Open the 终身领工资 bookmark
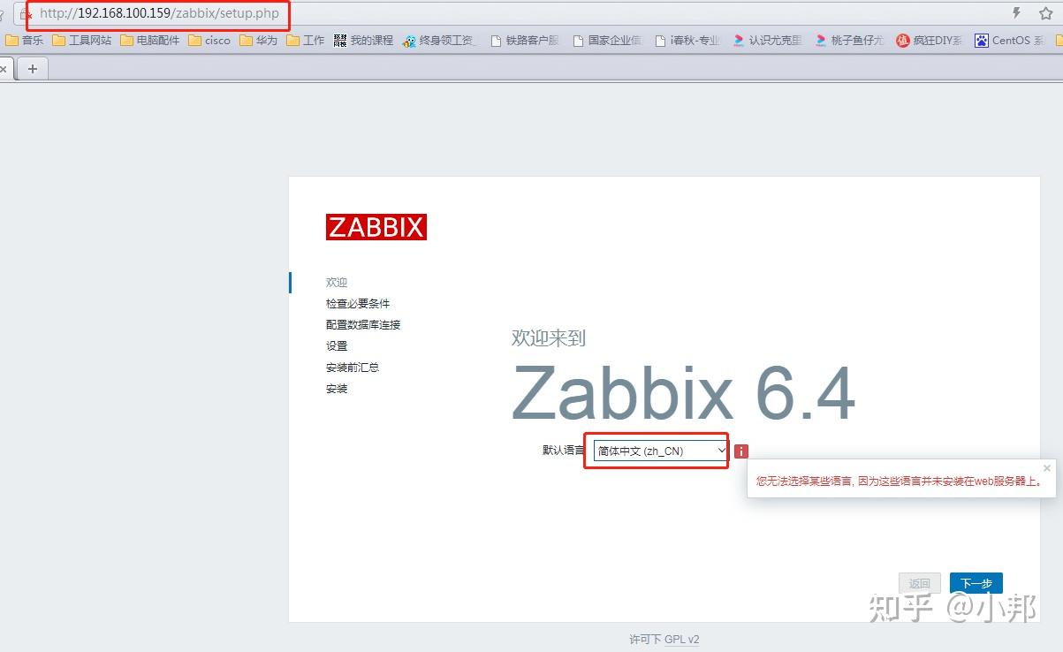 point(439,40)
